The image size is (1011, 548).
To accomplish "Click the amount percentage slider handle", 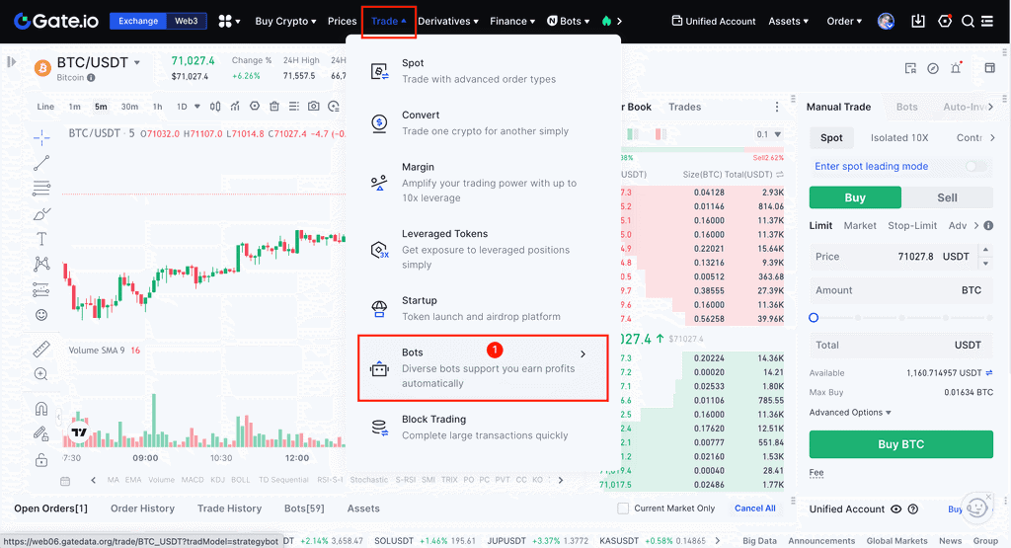I will point(814,318).
